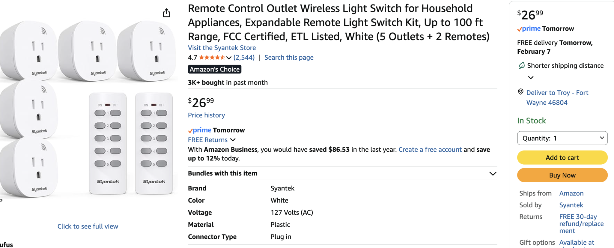This screenshot has height=248, width=614.
Task: Visit the Syantek Store link
Action: (x=222, y=48)
